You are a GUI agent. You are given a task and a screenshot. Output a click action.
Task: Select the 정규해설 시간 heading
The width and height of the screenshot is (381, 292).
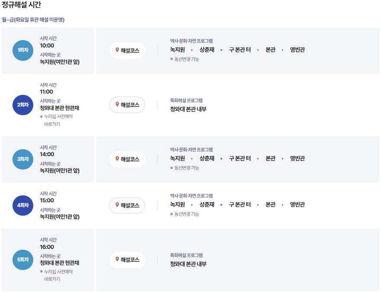point(22,6)
